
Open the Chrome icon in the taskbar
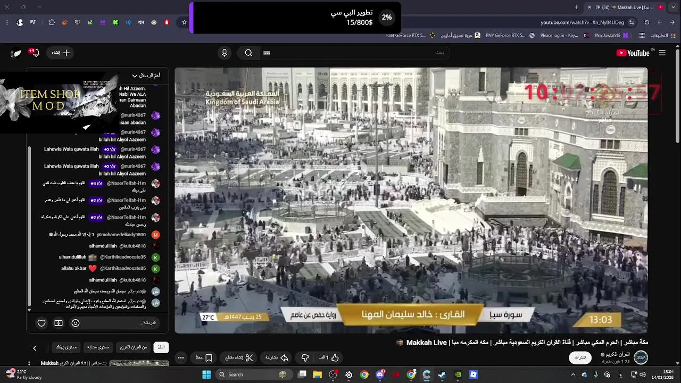point(364,374)
